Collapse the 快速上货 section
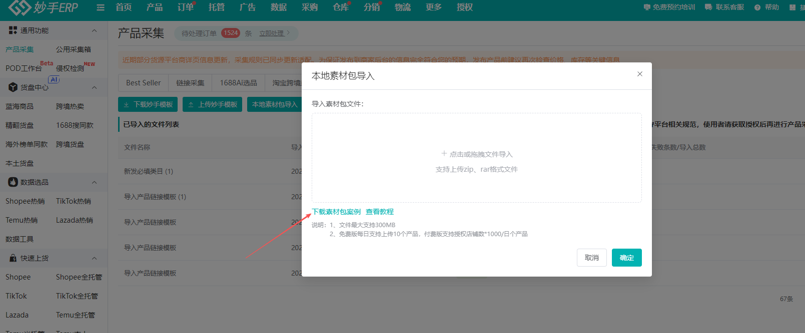 95,259
